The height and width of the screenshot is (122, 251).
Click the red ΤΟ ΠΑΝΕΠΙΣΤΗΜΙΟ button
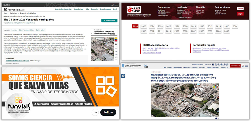[x=235, y=66]
